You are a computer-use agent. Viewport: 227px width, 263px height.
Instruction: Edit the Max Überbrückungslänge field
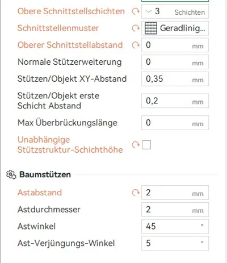point(175,123)
